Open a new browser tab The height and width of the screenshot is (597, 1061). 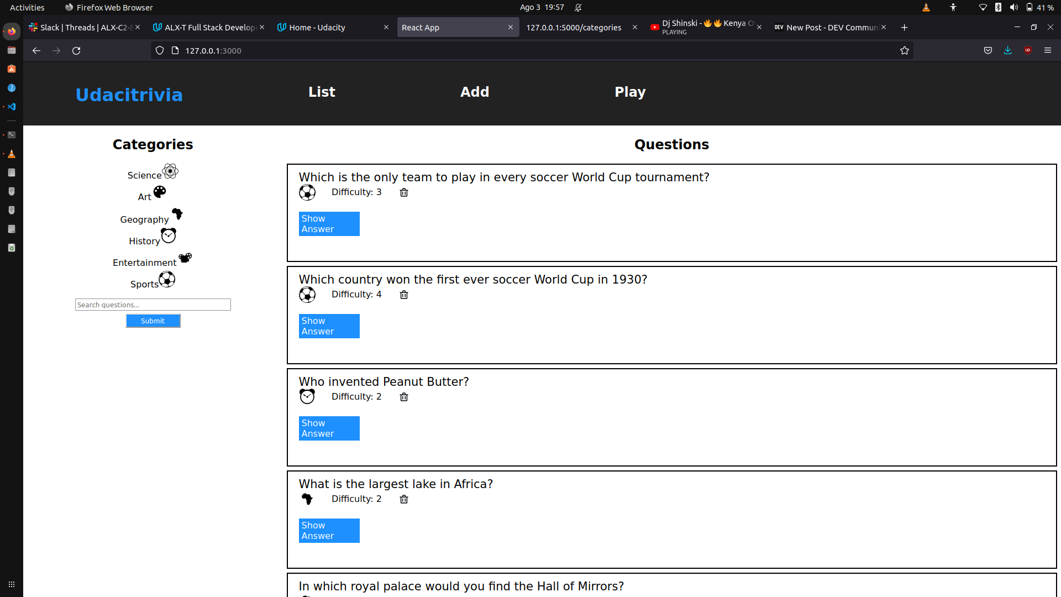[905, 27]
